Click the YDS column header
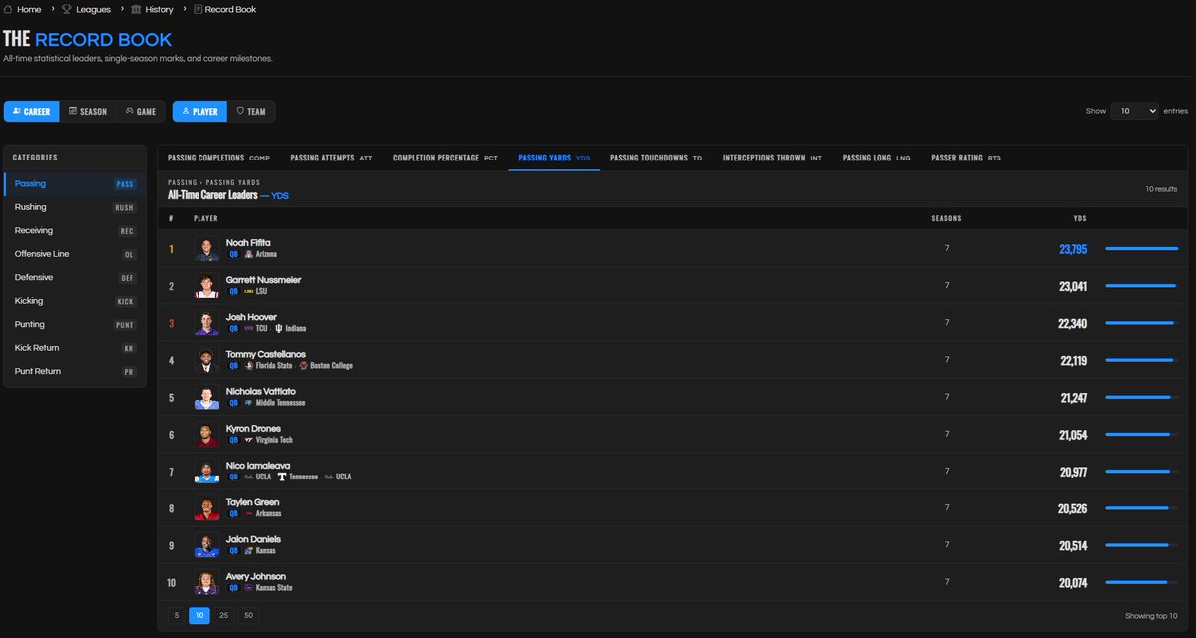Screen dimensions: 1196x638 pos(1080,218)
